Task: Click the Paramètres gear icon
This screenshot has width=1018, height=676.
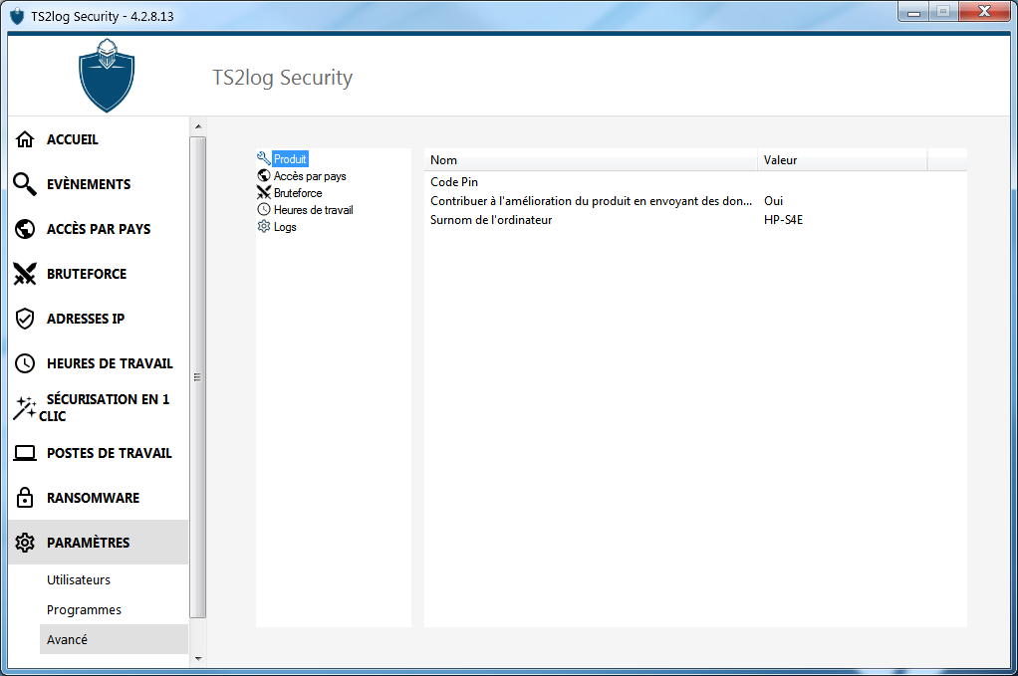Action: pos(25,543)
